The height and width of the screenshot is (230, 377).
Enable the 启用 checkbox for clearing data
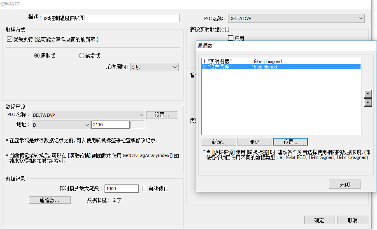click(230, 38)
